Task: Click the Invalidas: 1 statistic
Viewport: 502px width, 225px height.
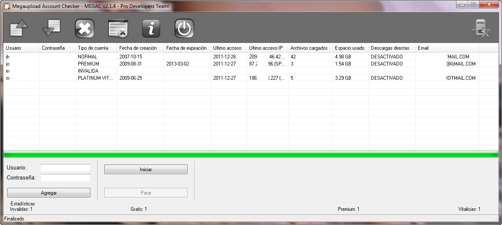Action: pyautogui.click(x=21, y=209)
